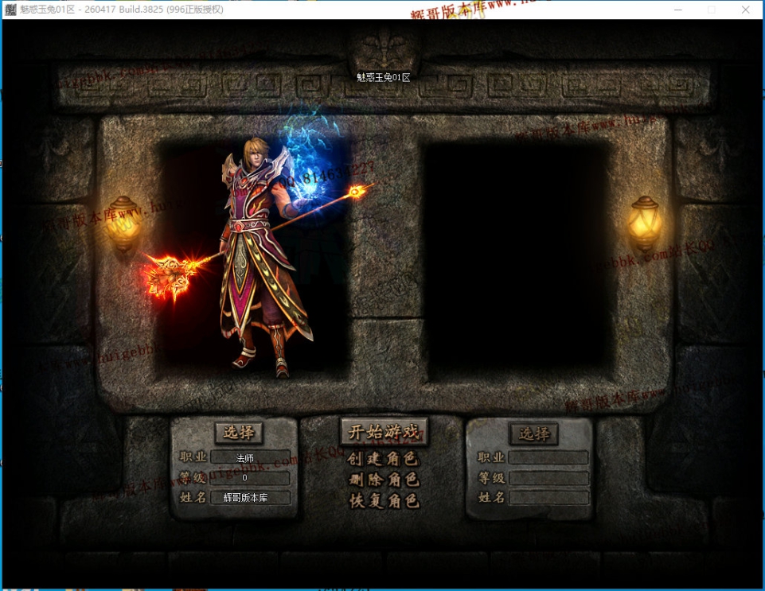Click 恢复角色 to restore a character

point(384,501)
